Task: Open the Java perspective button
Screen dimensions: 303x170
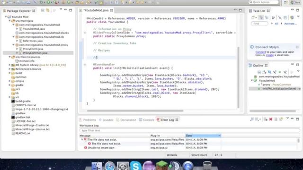Action: pos(295,2)
